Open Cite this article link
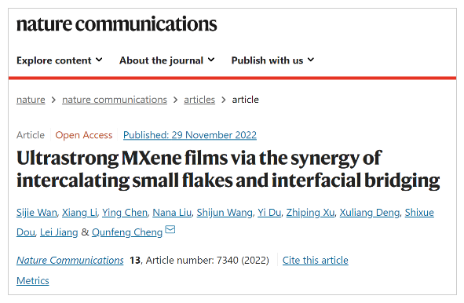464x303 pixels. coord(315,261)
